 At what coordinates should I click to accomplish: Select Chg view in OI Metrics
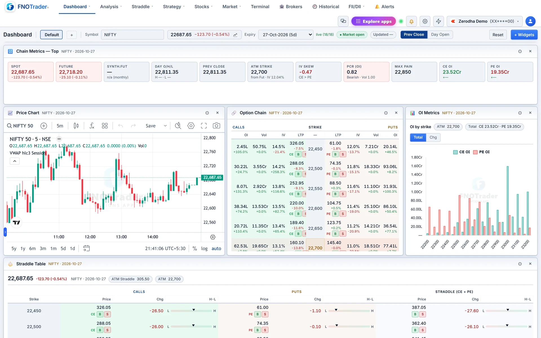[433, 137]
